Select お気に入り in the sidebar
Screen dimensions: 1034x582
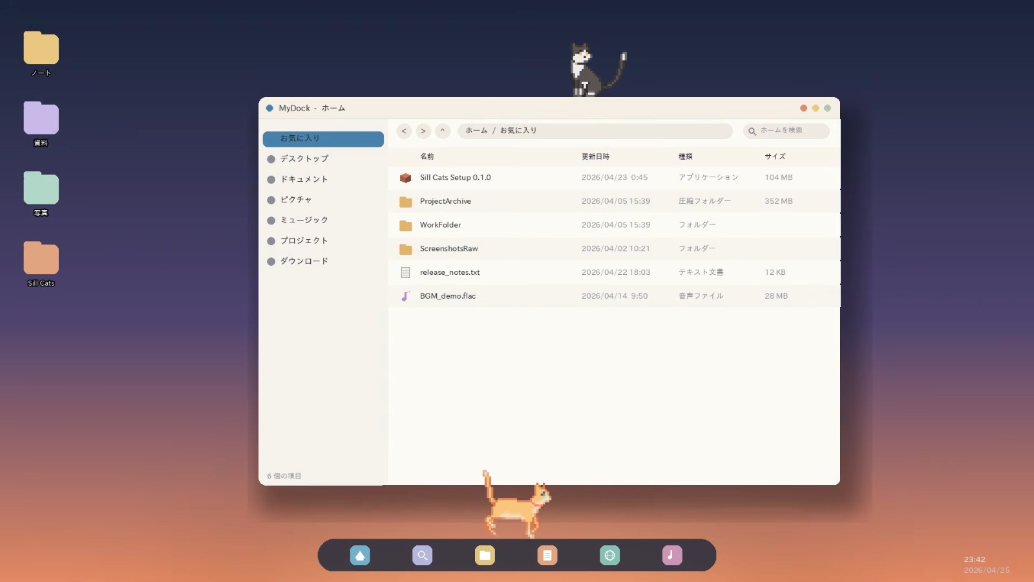pos(323,138)
